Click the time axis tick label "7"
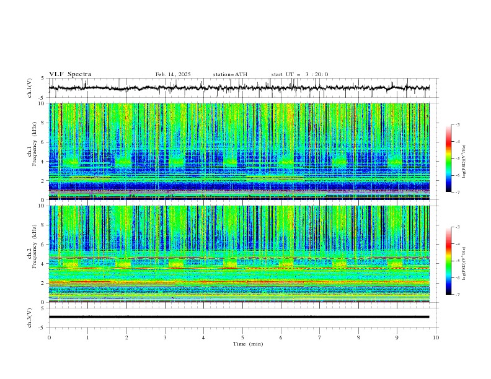 click(x=320, y=338)
